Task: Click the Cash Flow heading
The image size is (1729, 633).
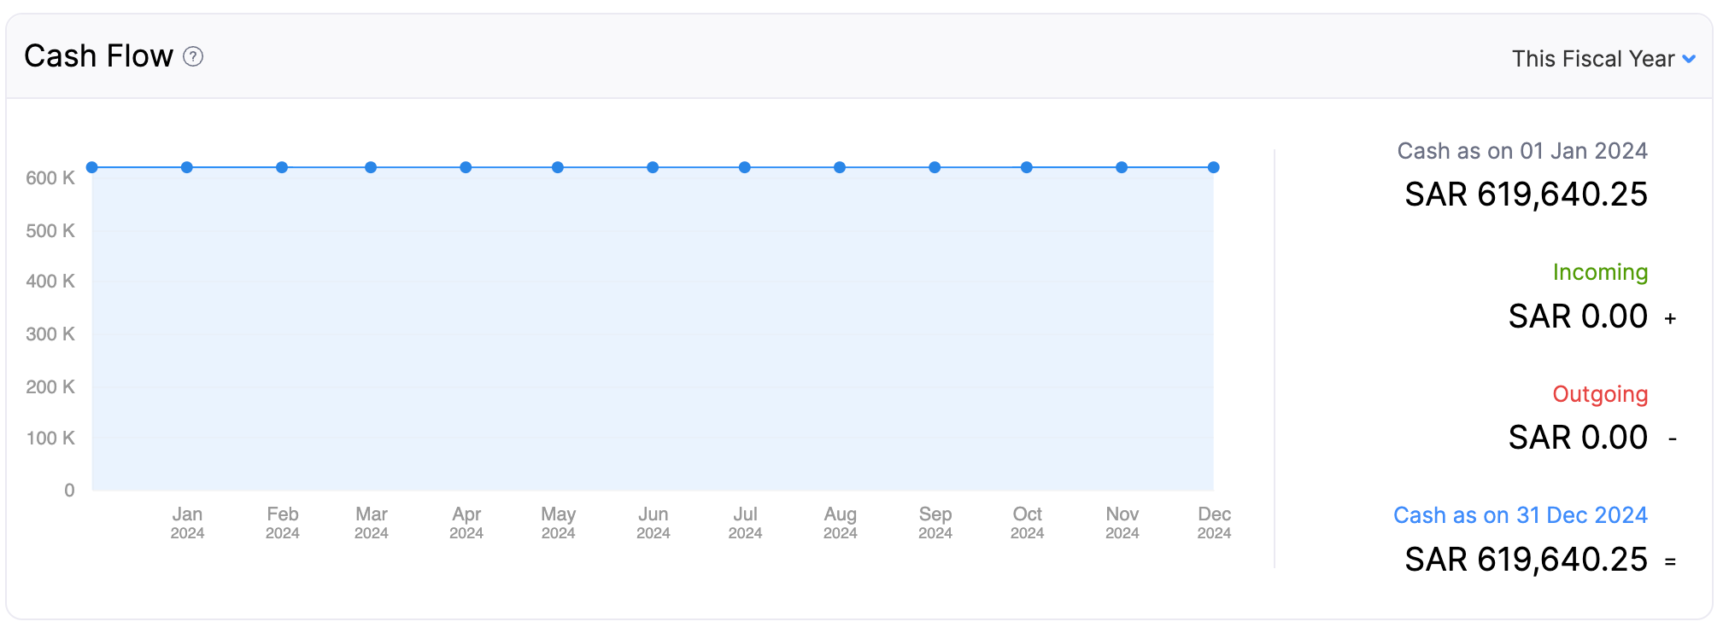Action: pyautogui.click(x=97, y=55)
